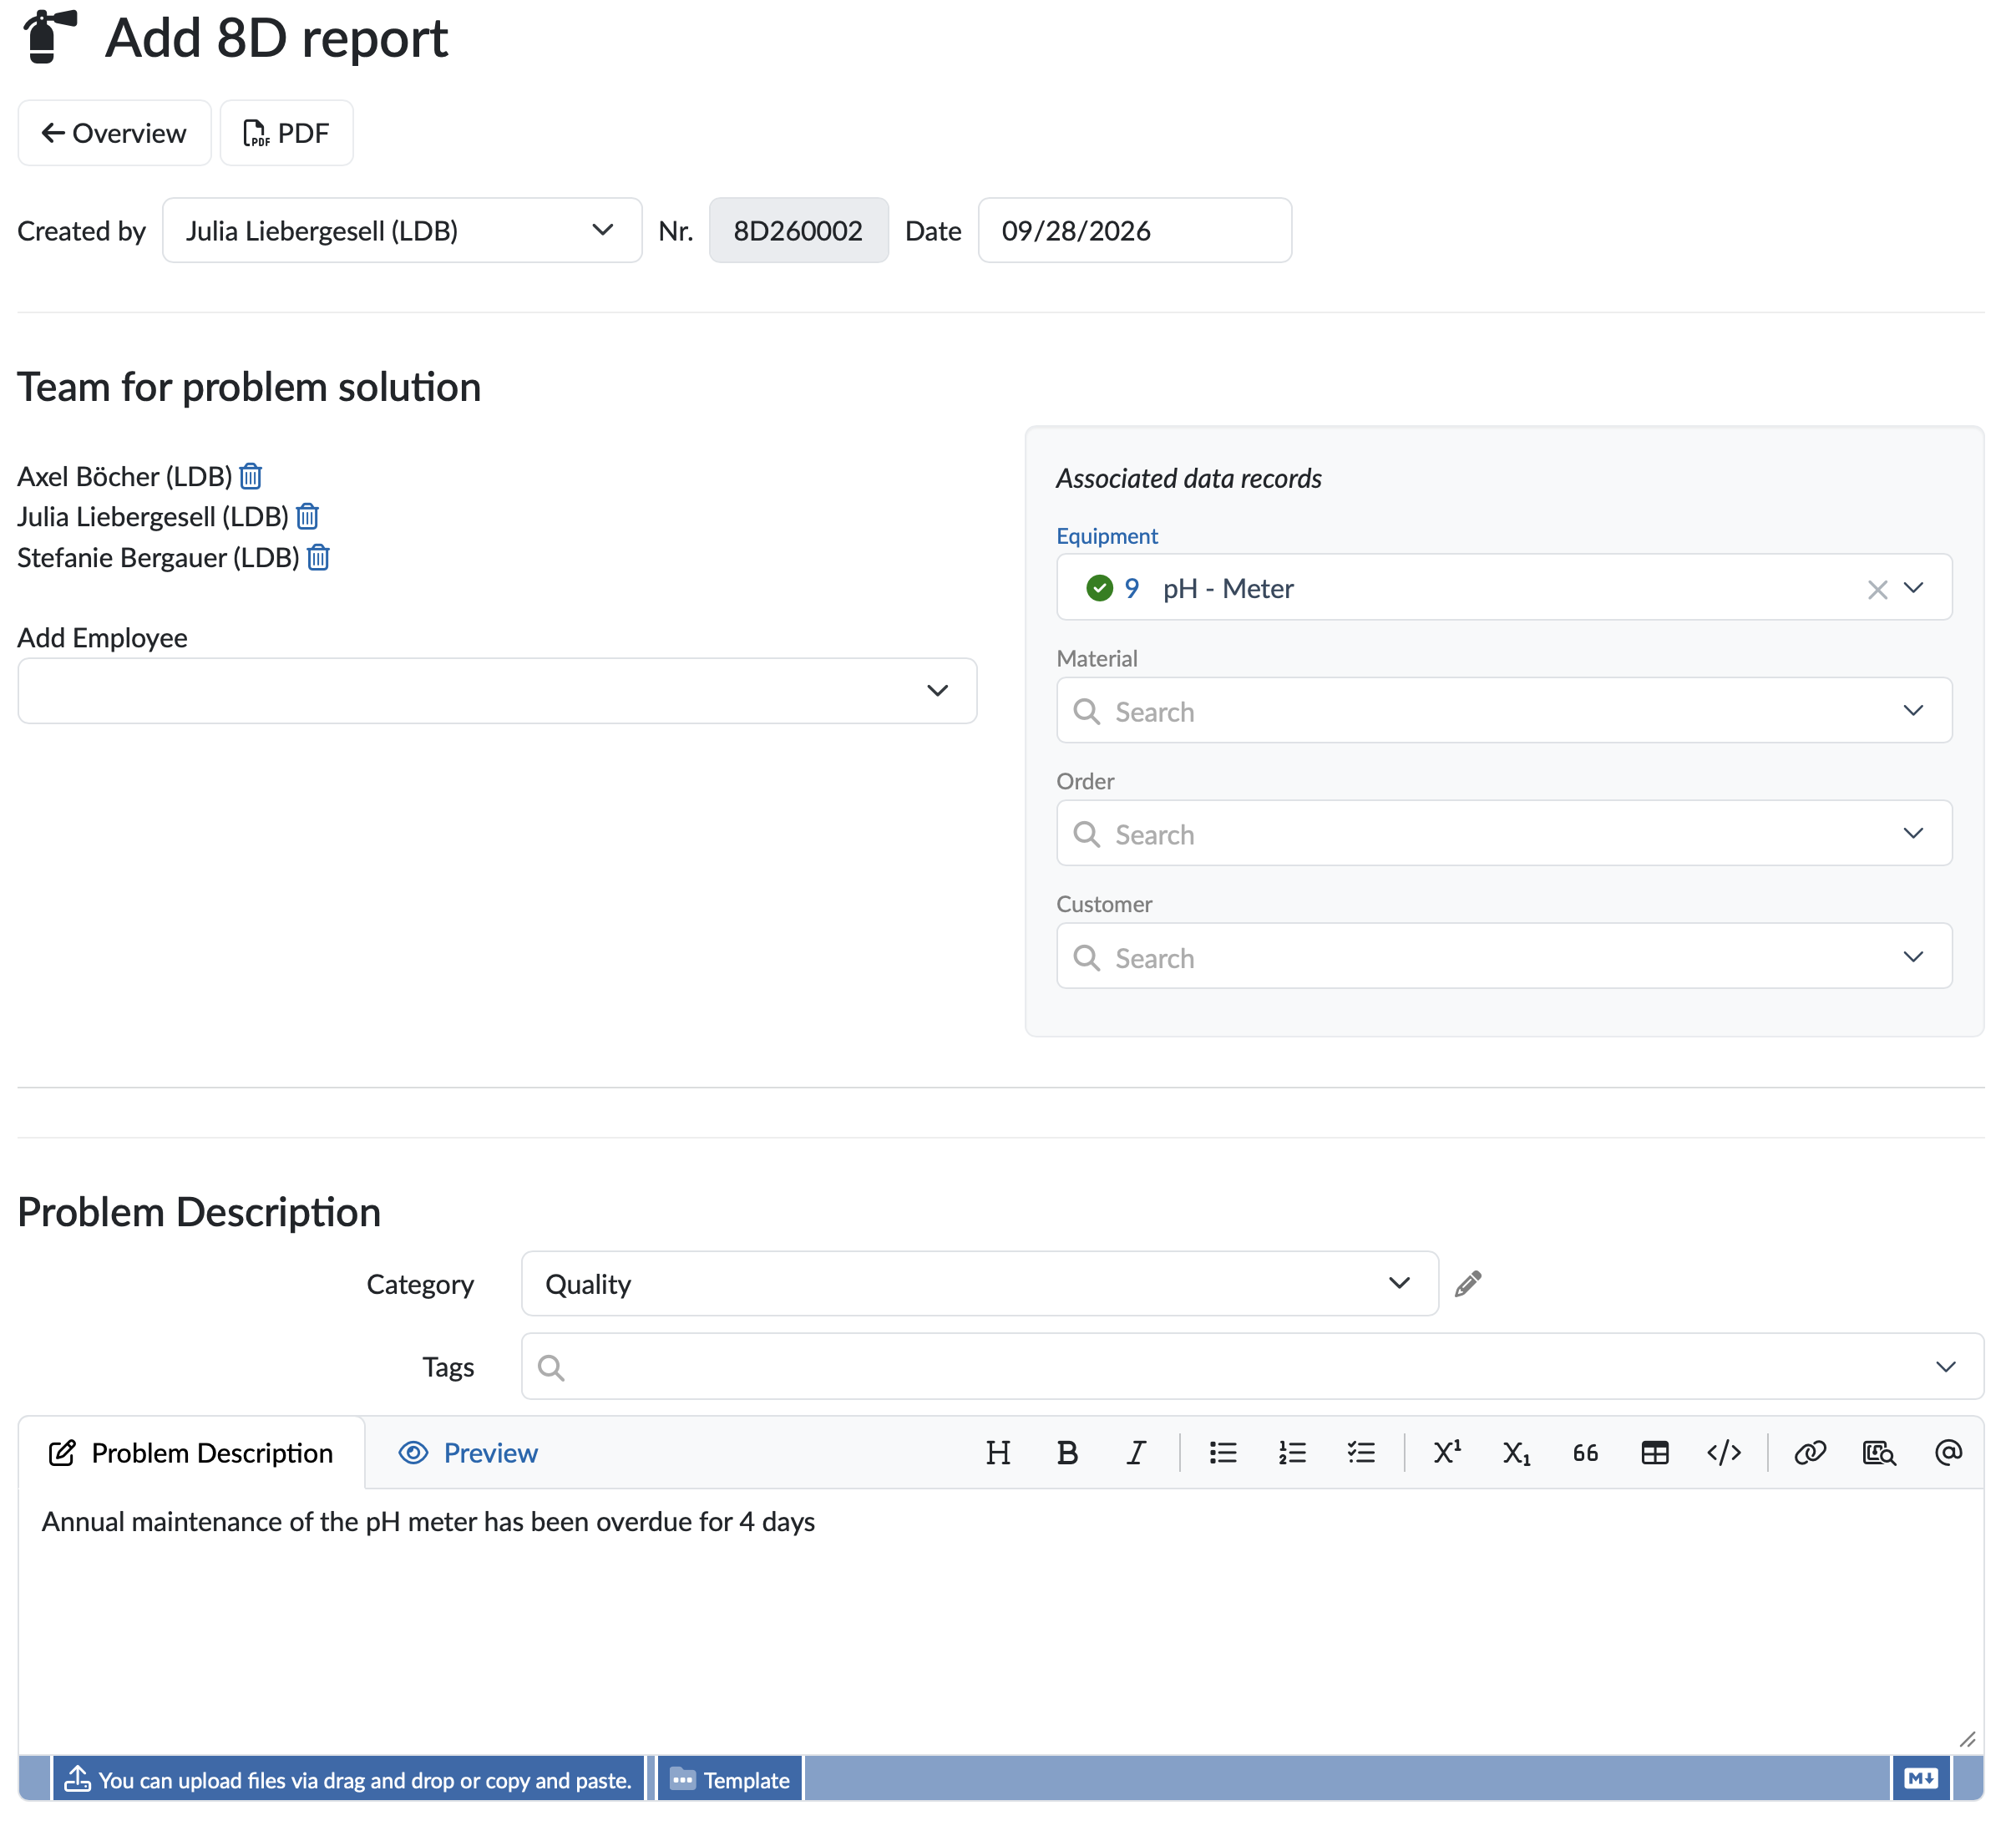2016x1831 pixels.
Task: Open the Category dropdown showing Quality
Action: click(x=981, y=1285)
